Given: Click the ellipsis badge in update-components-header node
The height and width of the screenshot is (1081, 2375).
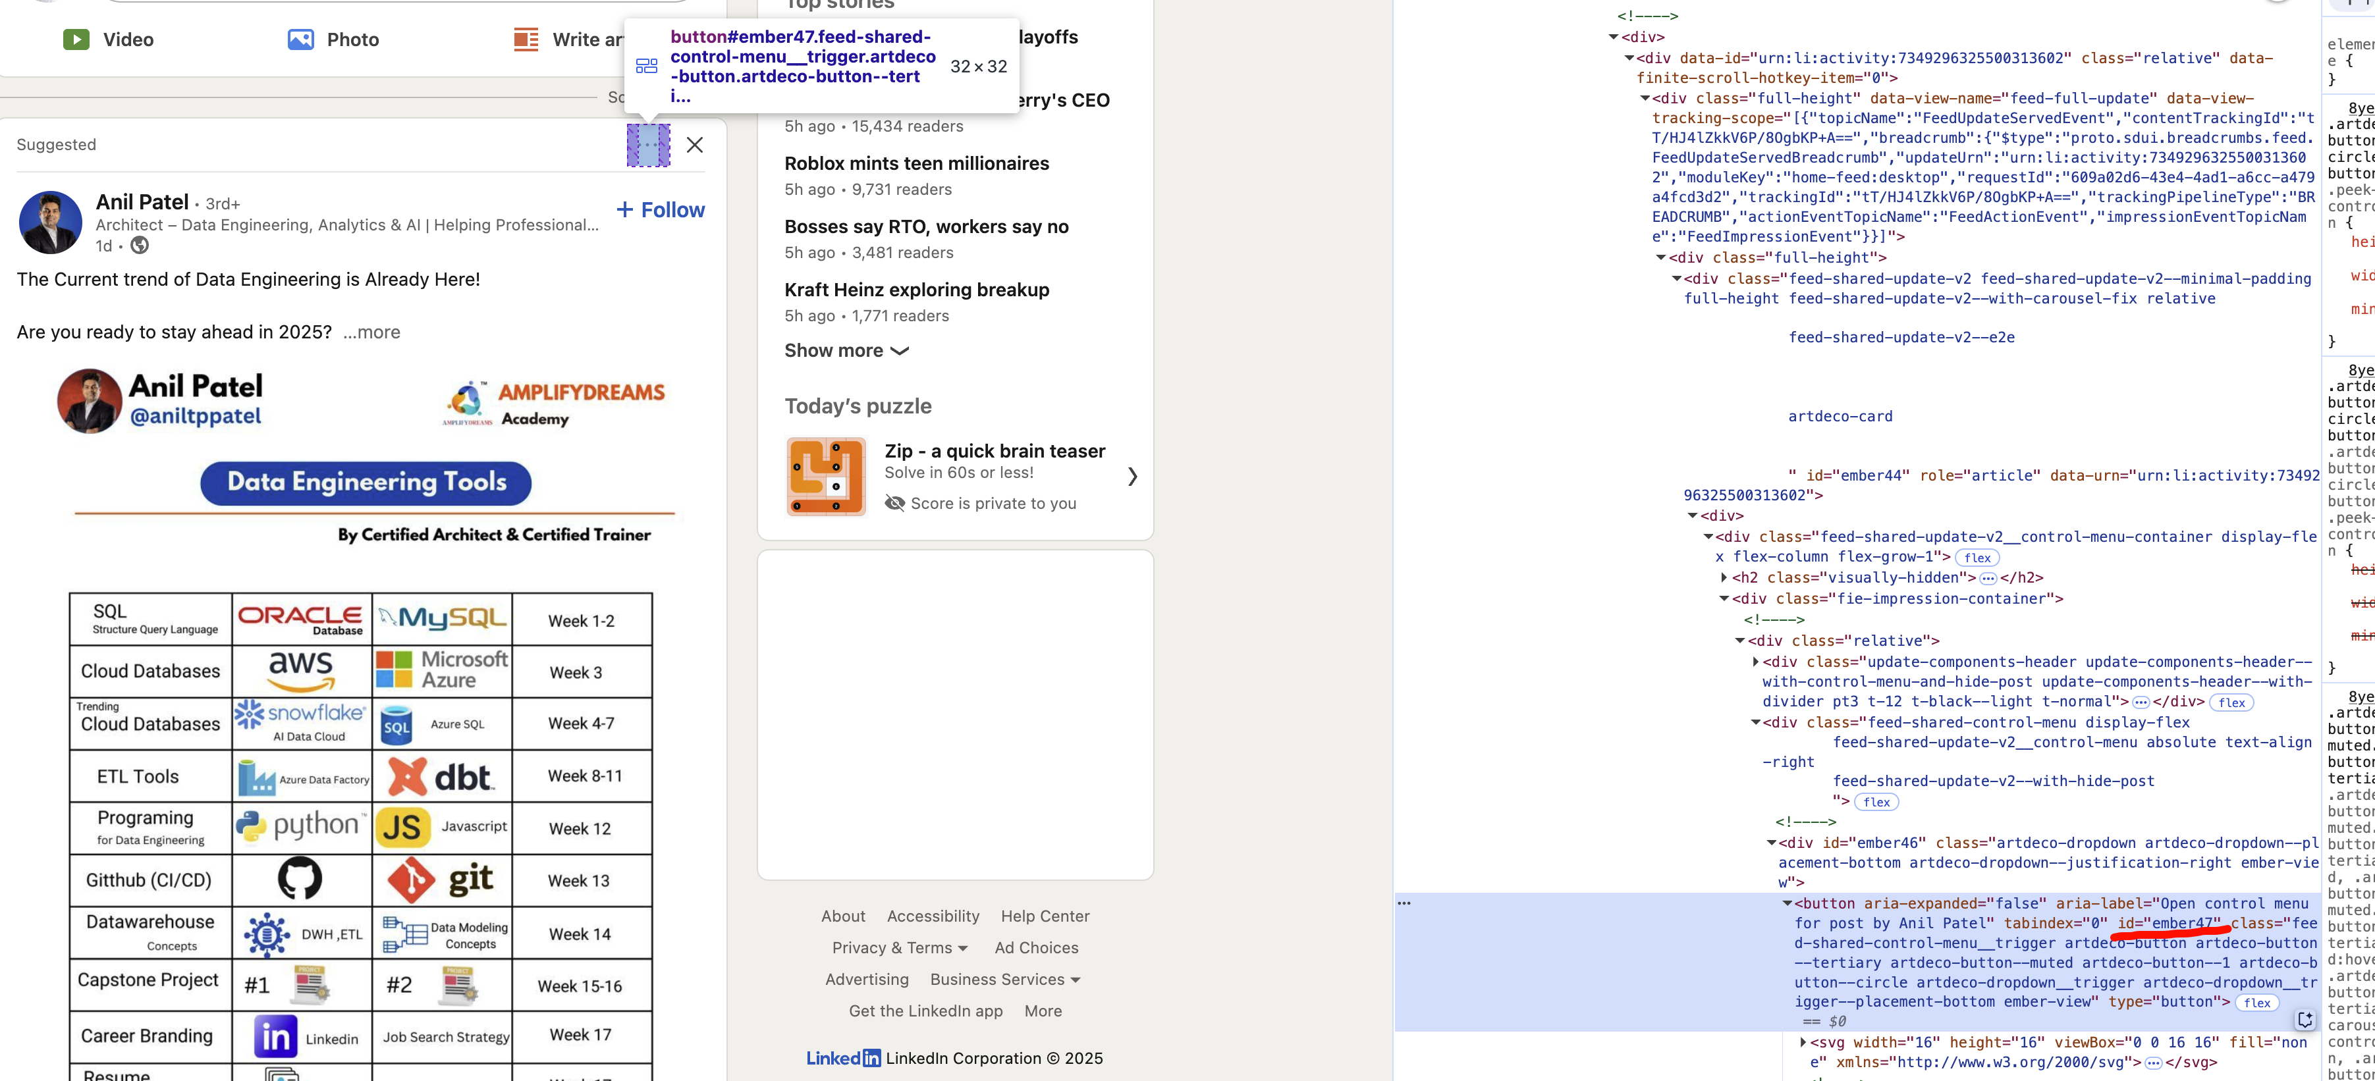Looking at the screenshot, I should click(2141, 702).
